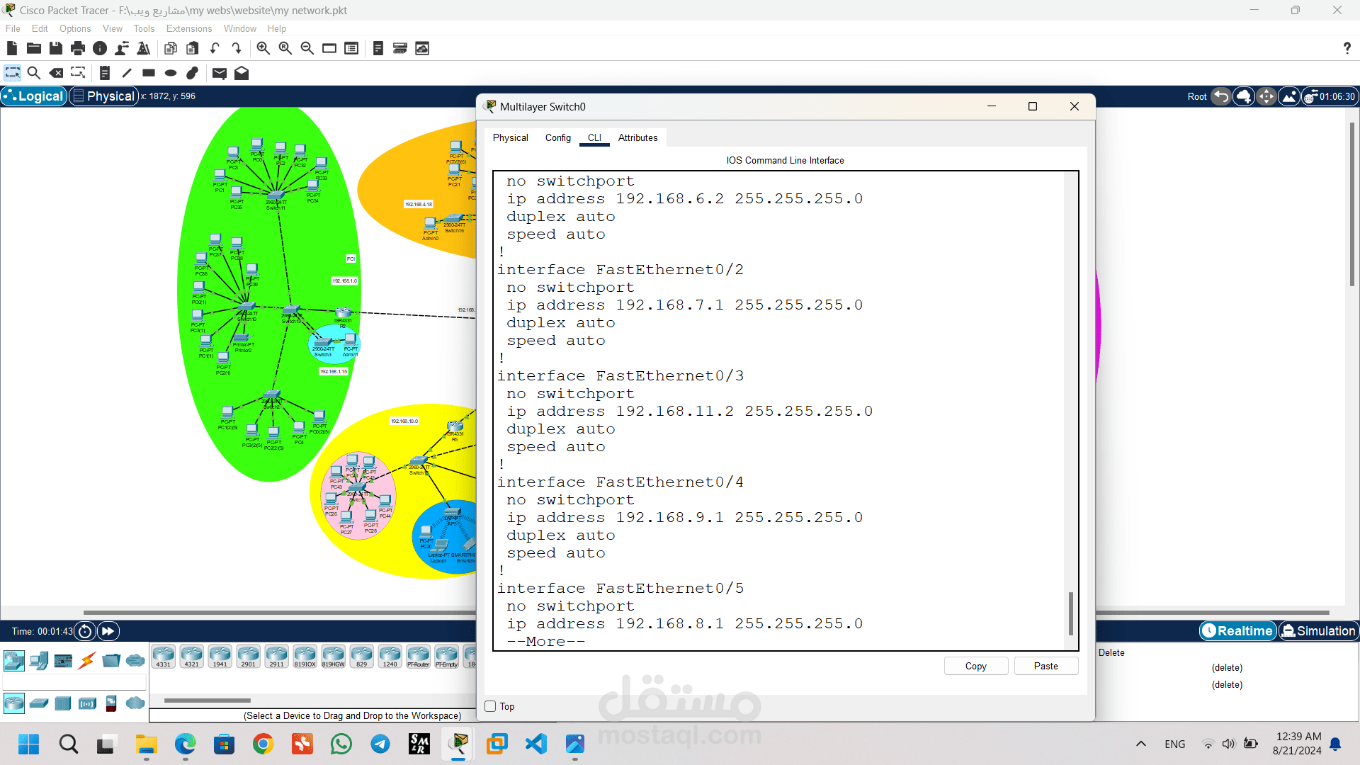
Task: Pick the 2911 router device
Action: pos(276,657)
